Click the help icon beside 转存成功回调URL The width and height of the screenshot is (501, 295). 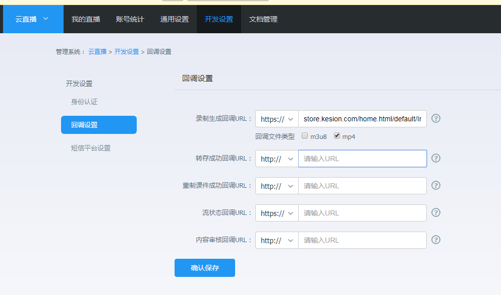[435, 158]
